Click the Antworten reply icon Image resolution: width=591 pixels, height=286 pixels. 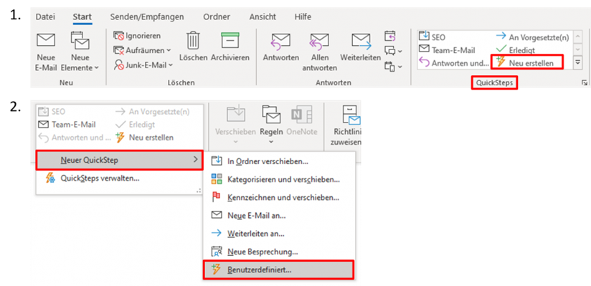pos(281,42)
